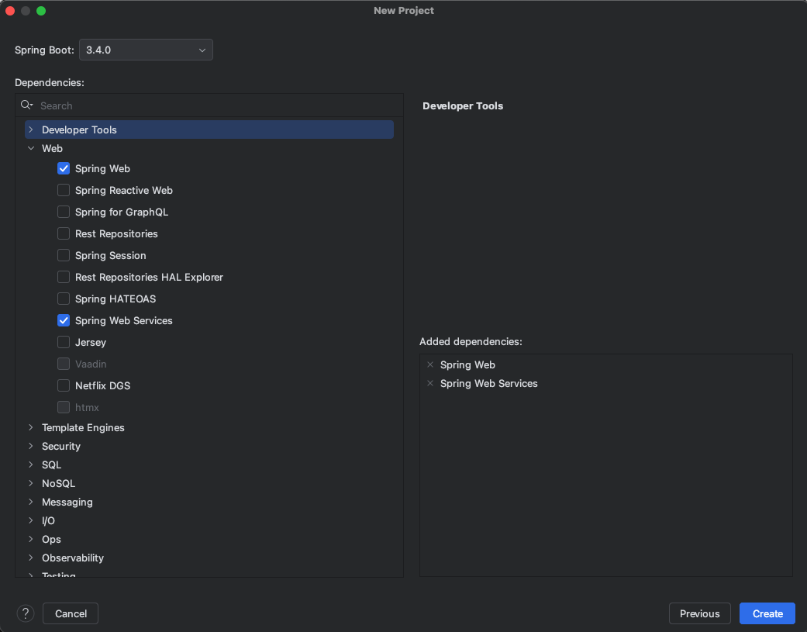Enable the Spring Reactive Web checkbox

pos(64,190)
